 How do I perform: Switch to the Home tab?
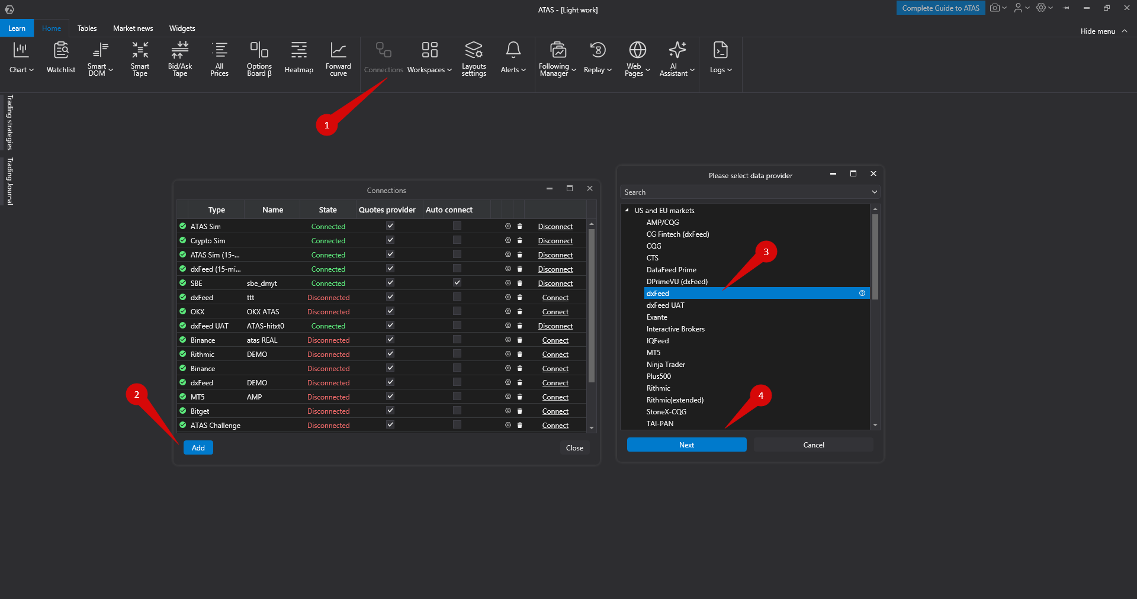[52, 28]
